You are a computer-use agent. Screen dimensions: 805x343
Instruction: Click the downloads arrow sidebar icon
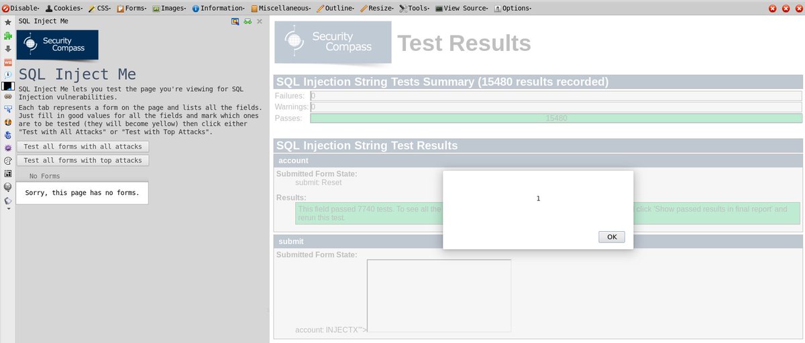pyautogui.click(x=8, y=49)
